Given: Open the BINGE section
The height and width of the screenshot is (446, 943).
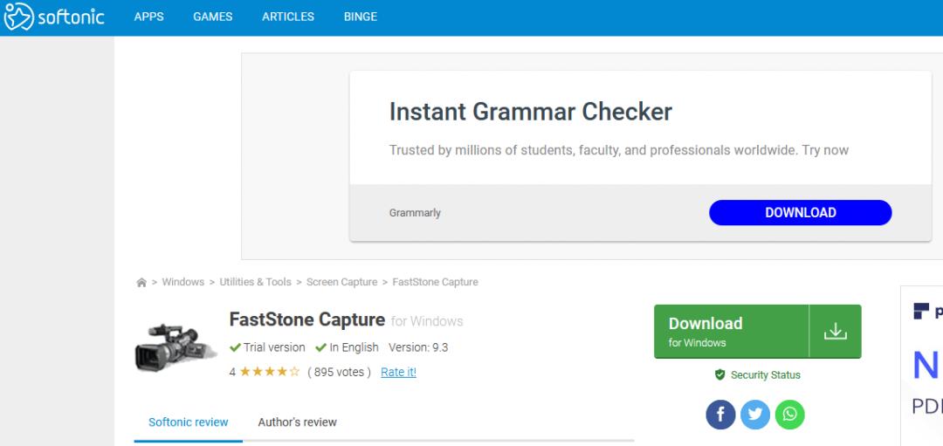Looking at the screenshot, I should [361, 17].
